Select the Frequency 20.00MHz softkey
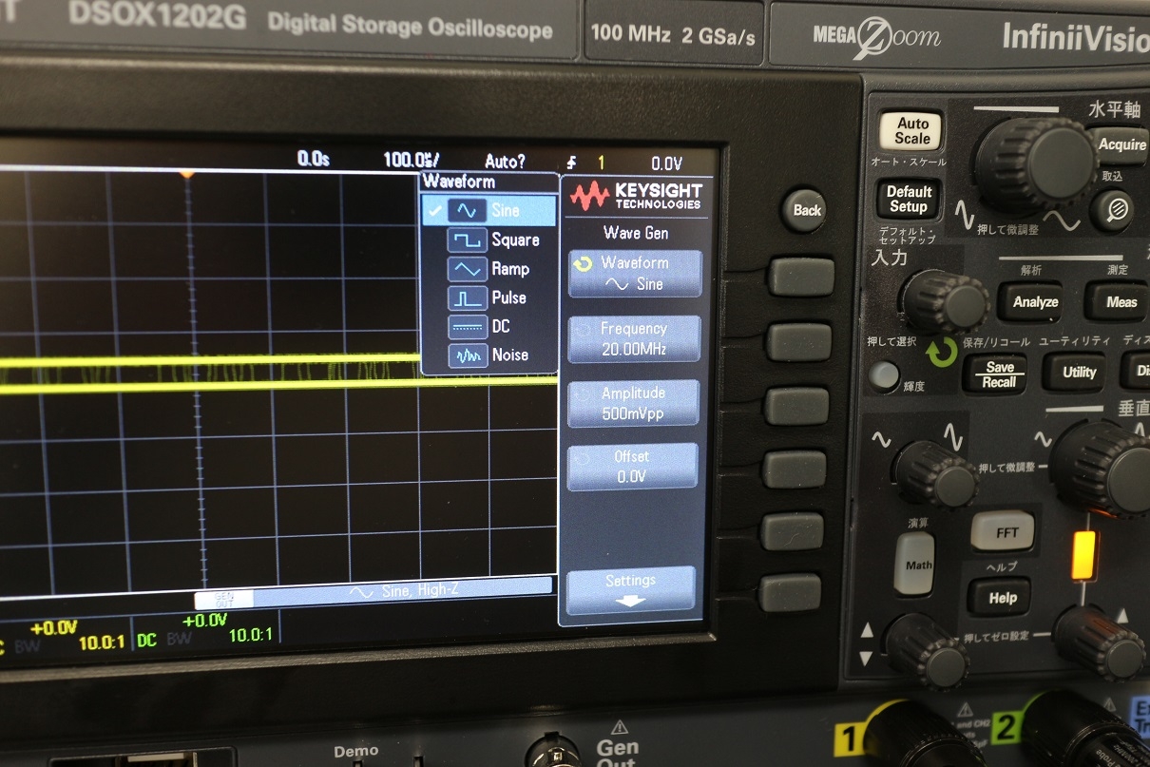The width and height of the screenshot is (1150, 767). pyautogui.click(x=634, y=338)
